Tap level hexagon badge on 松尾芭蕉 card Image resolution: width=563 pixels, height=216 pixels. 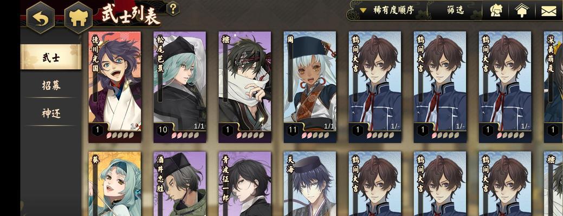(163, 130)
